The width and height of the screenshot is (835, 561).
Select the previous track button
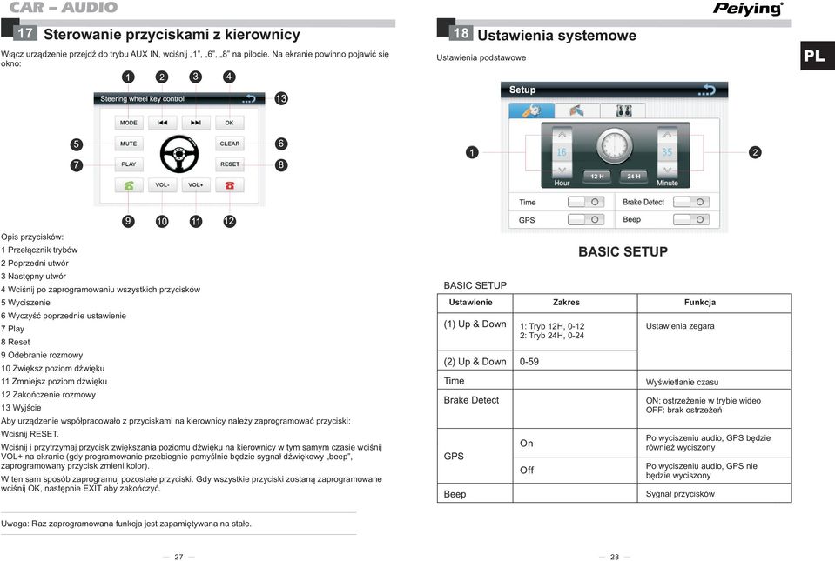point(163,123)
